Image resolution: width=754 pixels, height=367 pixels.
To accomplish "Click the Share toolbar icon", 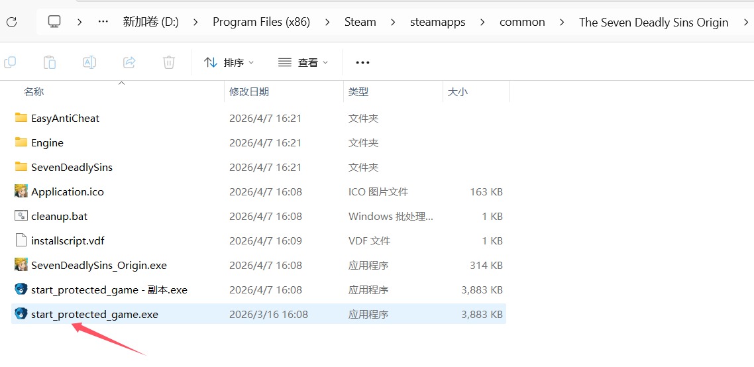I will (x=129, y=62).
